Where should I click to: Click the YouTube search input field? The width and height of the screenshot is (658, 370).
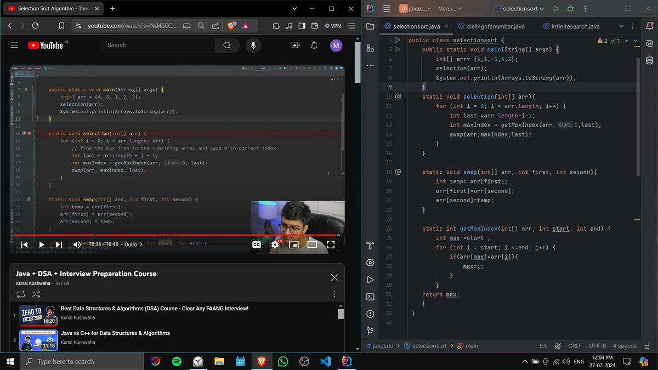coord(159,45)
